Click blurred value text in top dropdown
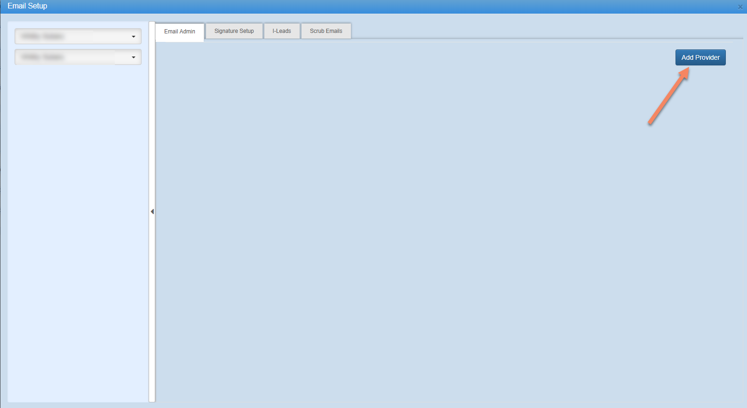The image size is (747, 408). tap(42, 37)
